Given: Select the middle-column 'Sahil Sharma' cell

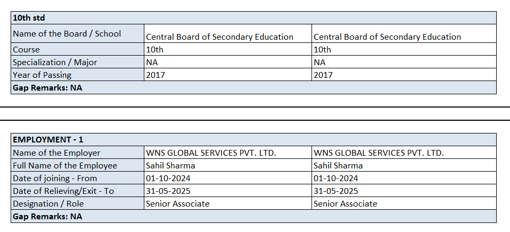Looking at the screenshot, I should 170,165.
